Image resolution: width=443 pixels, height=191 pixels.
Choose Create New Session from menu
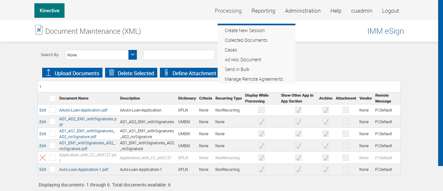[245, 30]
